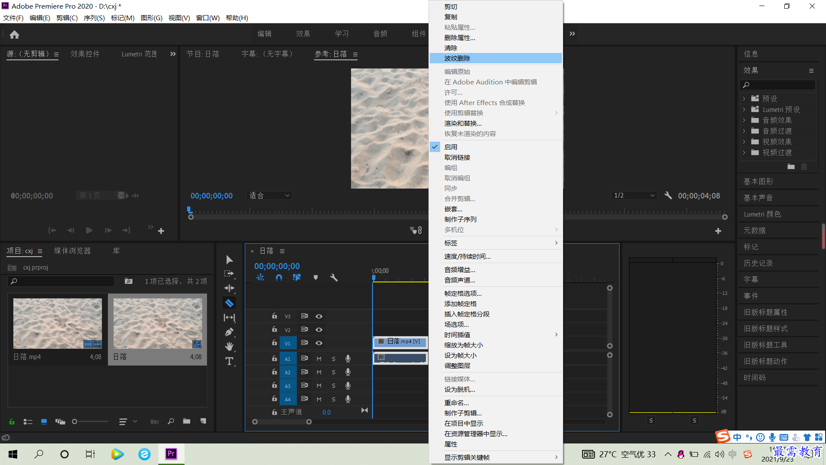Expand the Presets folder in Effects
The image size is (826, 465).
[x=744, y=99]
